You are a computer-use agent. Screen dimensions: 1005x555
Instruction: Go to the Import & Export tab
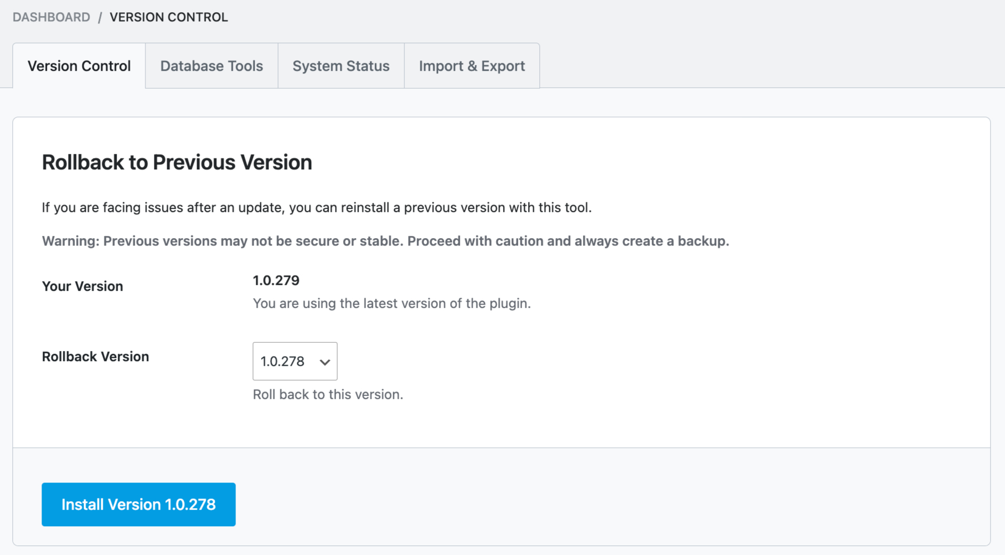472,66
